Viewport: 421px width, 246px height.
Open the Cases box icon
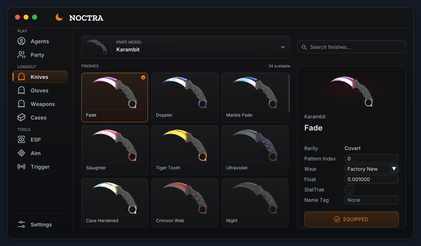[x=21, y=118]
